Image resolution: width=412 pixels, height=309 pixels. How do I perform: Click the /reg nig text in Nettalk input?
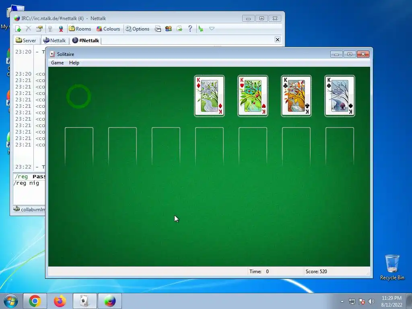26,183
